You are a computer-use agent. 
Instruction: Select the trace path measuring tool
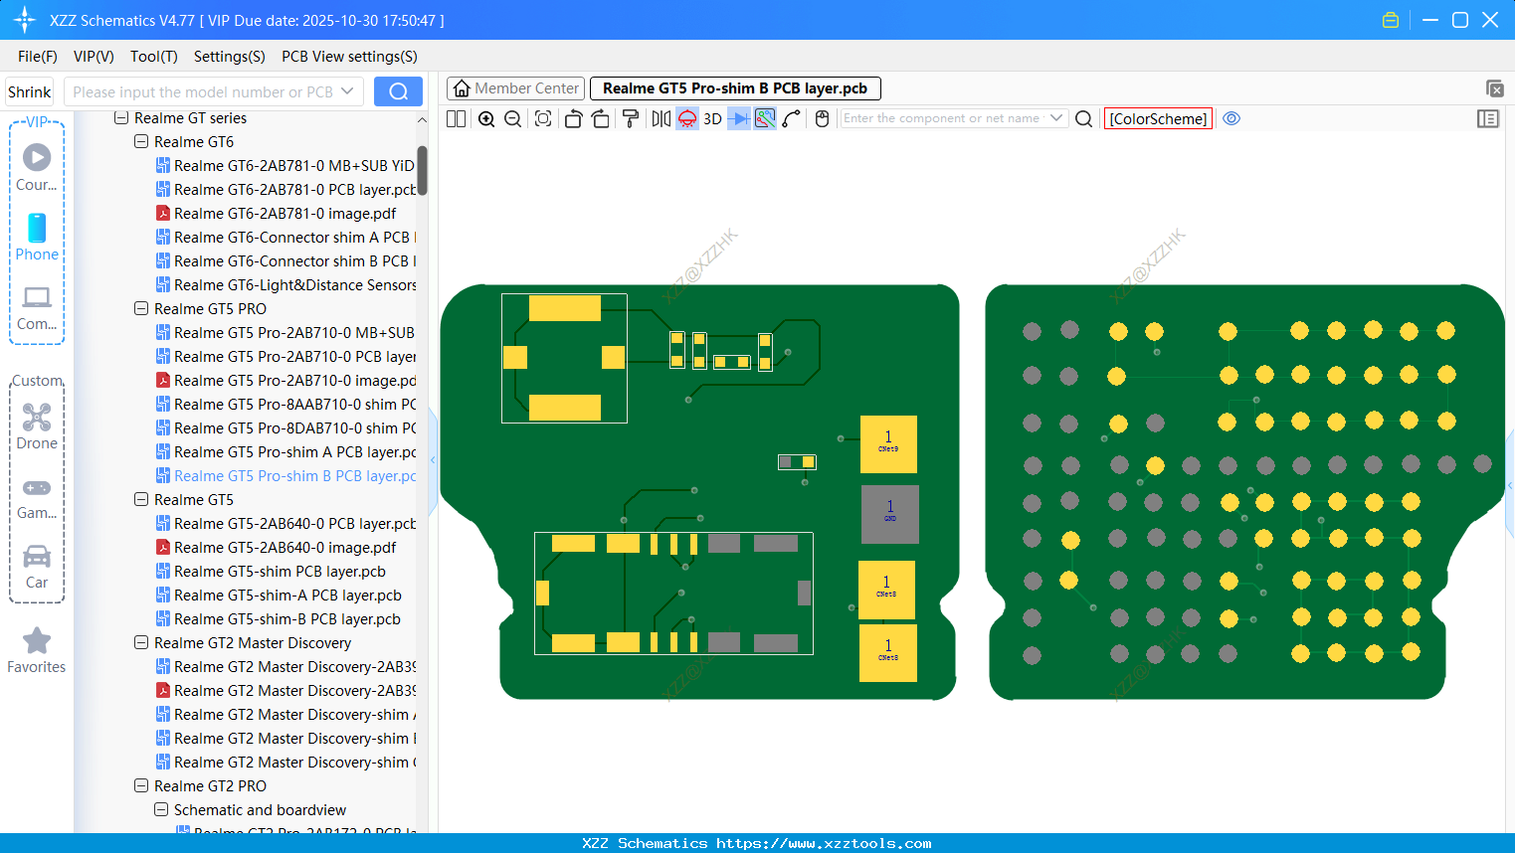pos(792,118)
